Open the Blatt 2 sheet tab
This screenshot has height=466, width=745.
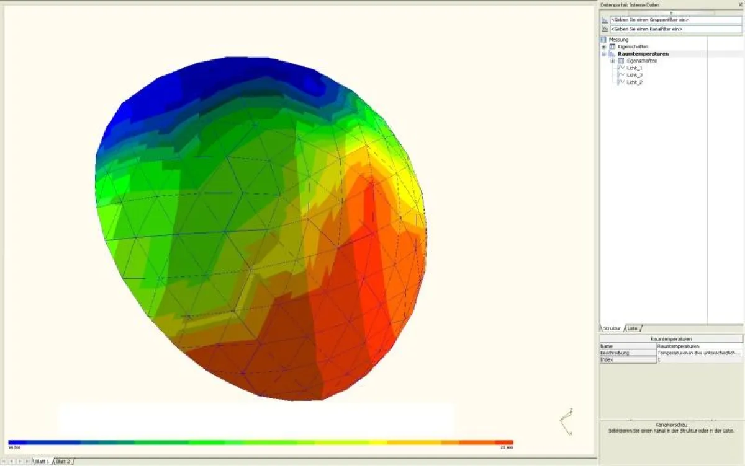63,462
